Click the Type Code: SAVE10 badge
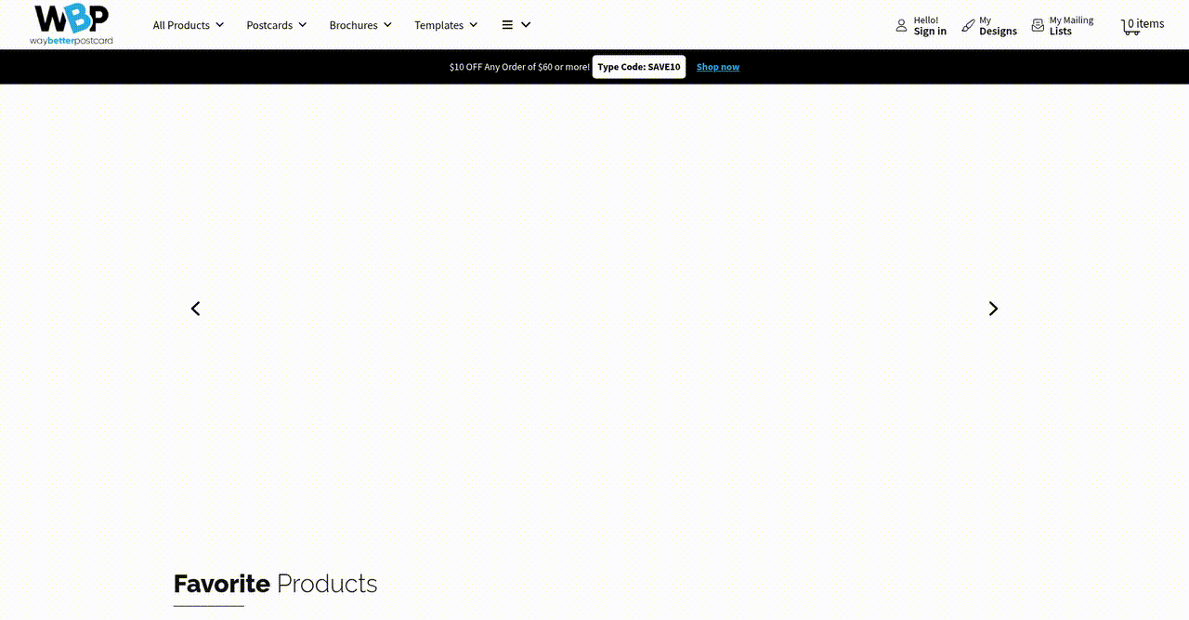The height and width of the screenshot is (620, 1189). coord(639,67)
